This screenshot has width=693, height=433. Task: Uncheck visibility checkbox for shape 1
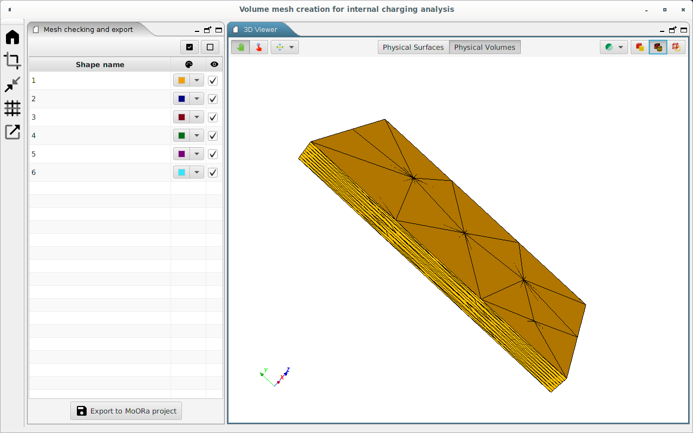pyautogui.click(x=213, y=81)
